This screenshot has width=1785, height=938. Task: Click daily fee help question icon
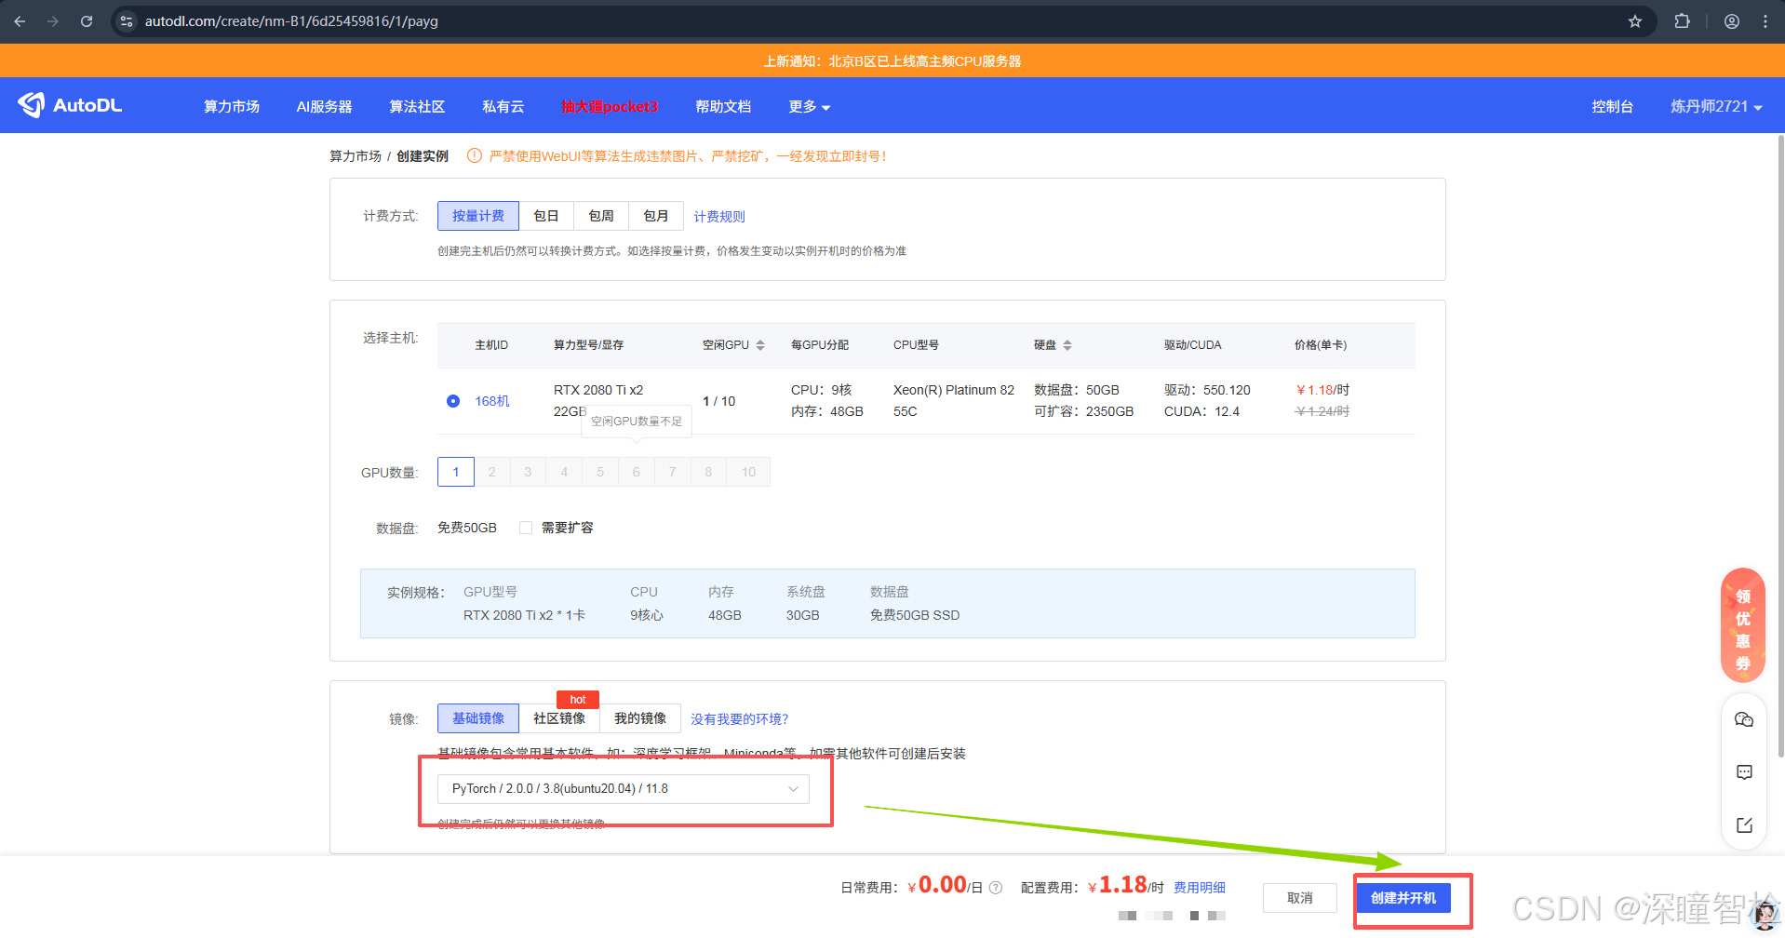(x=996, y=888)
